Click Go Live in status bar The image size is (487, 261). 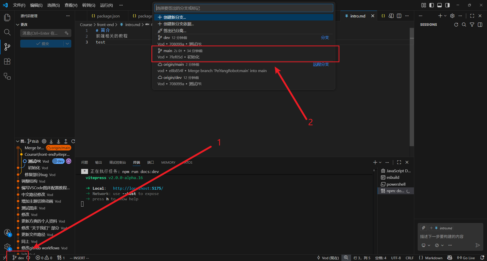tap(466, 258)
